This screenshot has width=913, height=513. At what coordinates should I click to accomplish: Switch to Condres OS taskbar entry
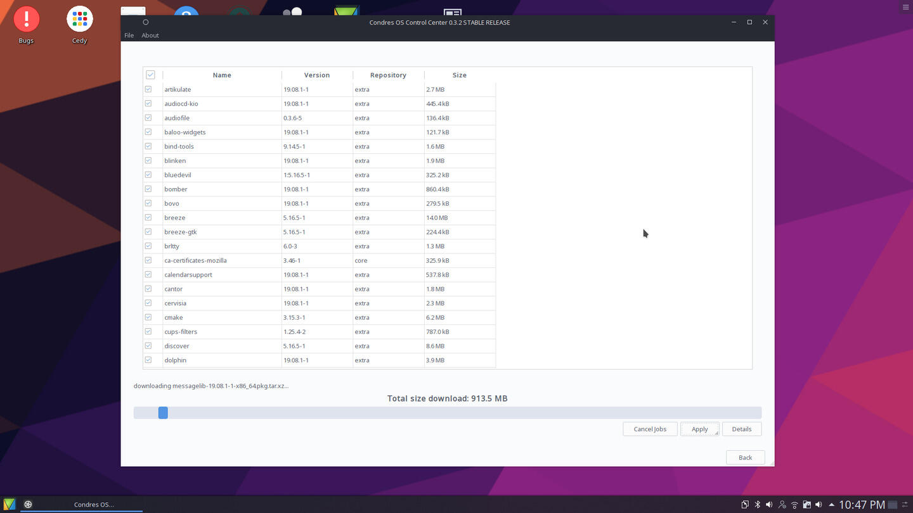click(x=82, y=504)
